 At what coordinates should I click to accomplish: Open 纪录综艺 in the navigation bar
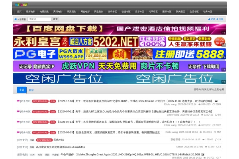click(153, 12)
